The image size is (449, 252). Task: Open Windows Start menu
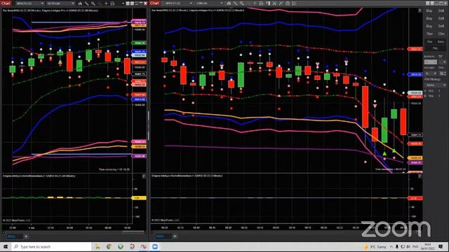click(5, 246)
